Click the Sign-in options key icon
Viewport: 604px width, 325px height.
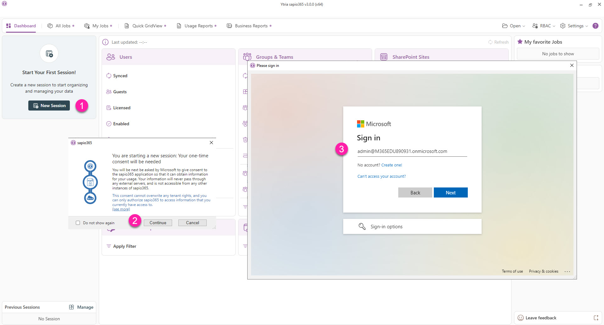[x=362, y=226]
